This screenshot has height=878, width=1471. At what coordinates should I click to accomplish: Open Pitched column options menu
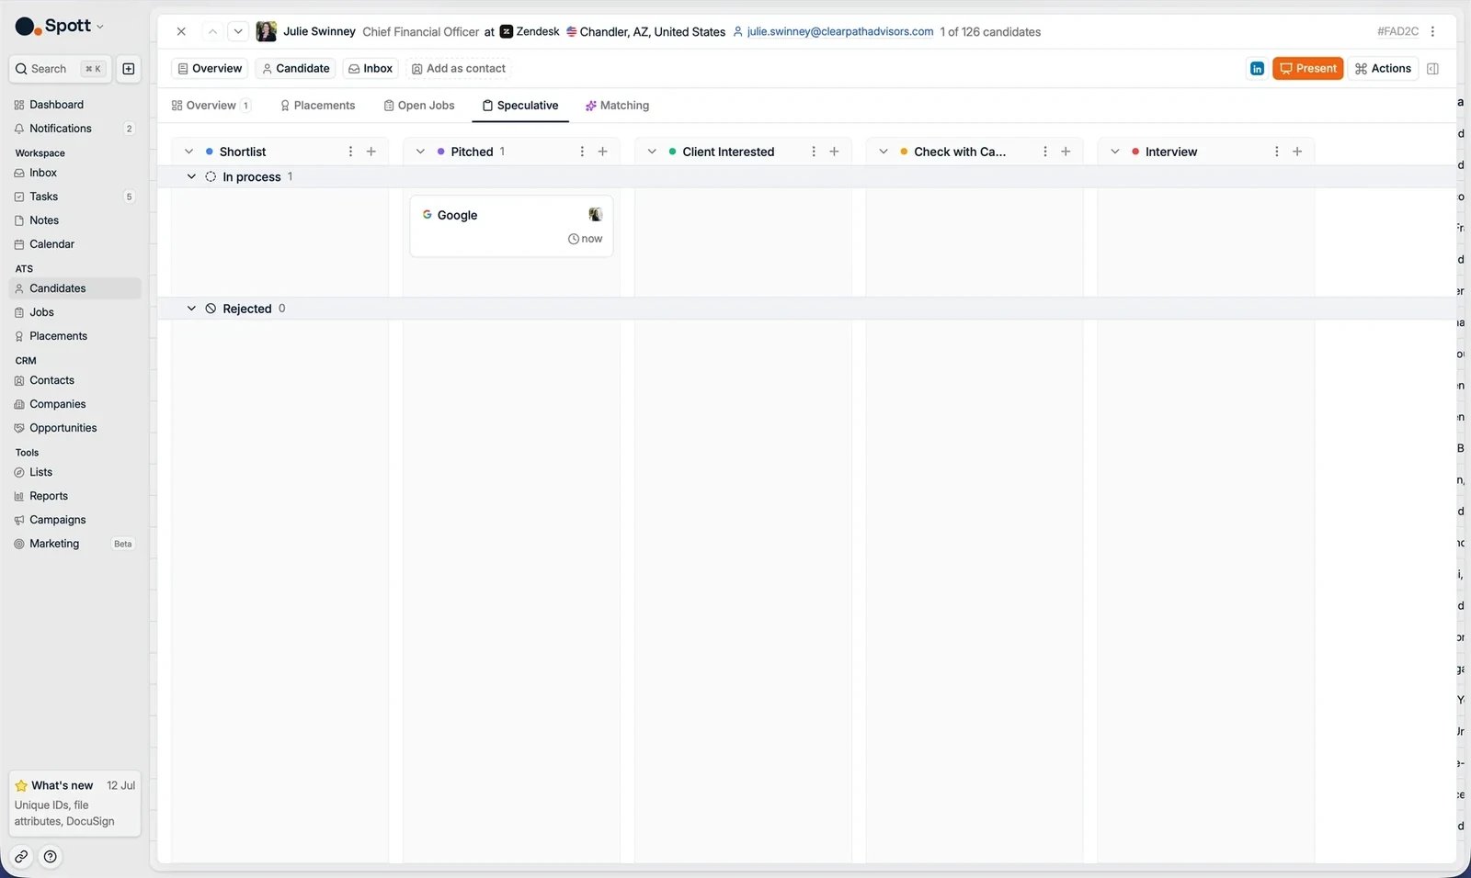click(x=582, y=152)
